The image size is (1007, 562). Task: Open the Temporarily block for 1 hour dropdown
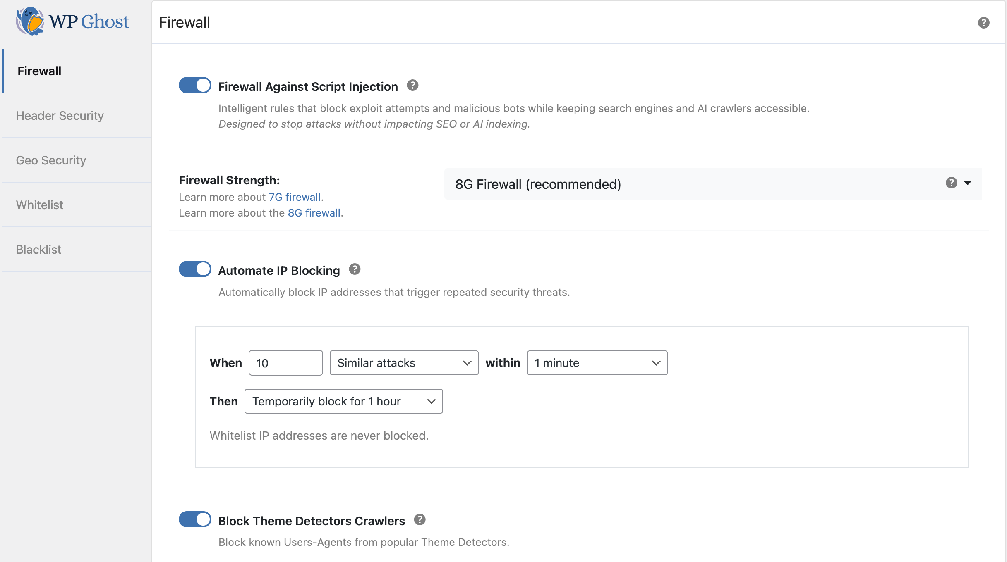pos(343,401)
